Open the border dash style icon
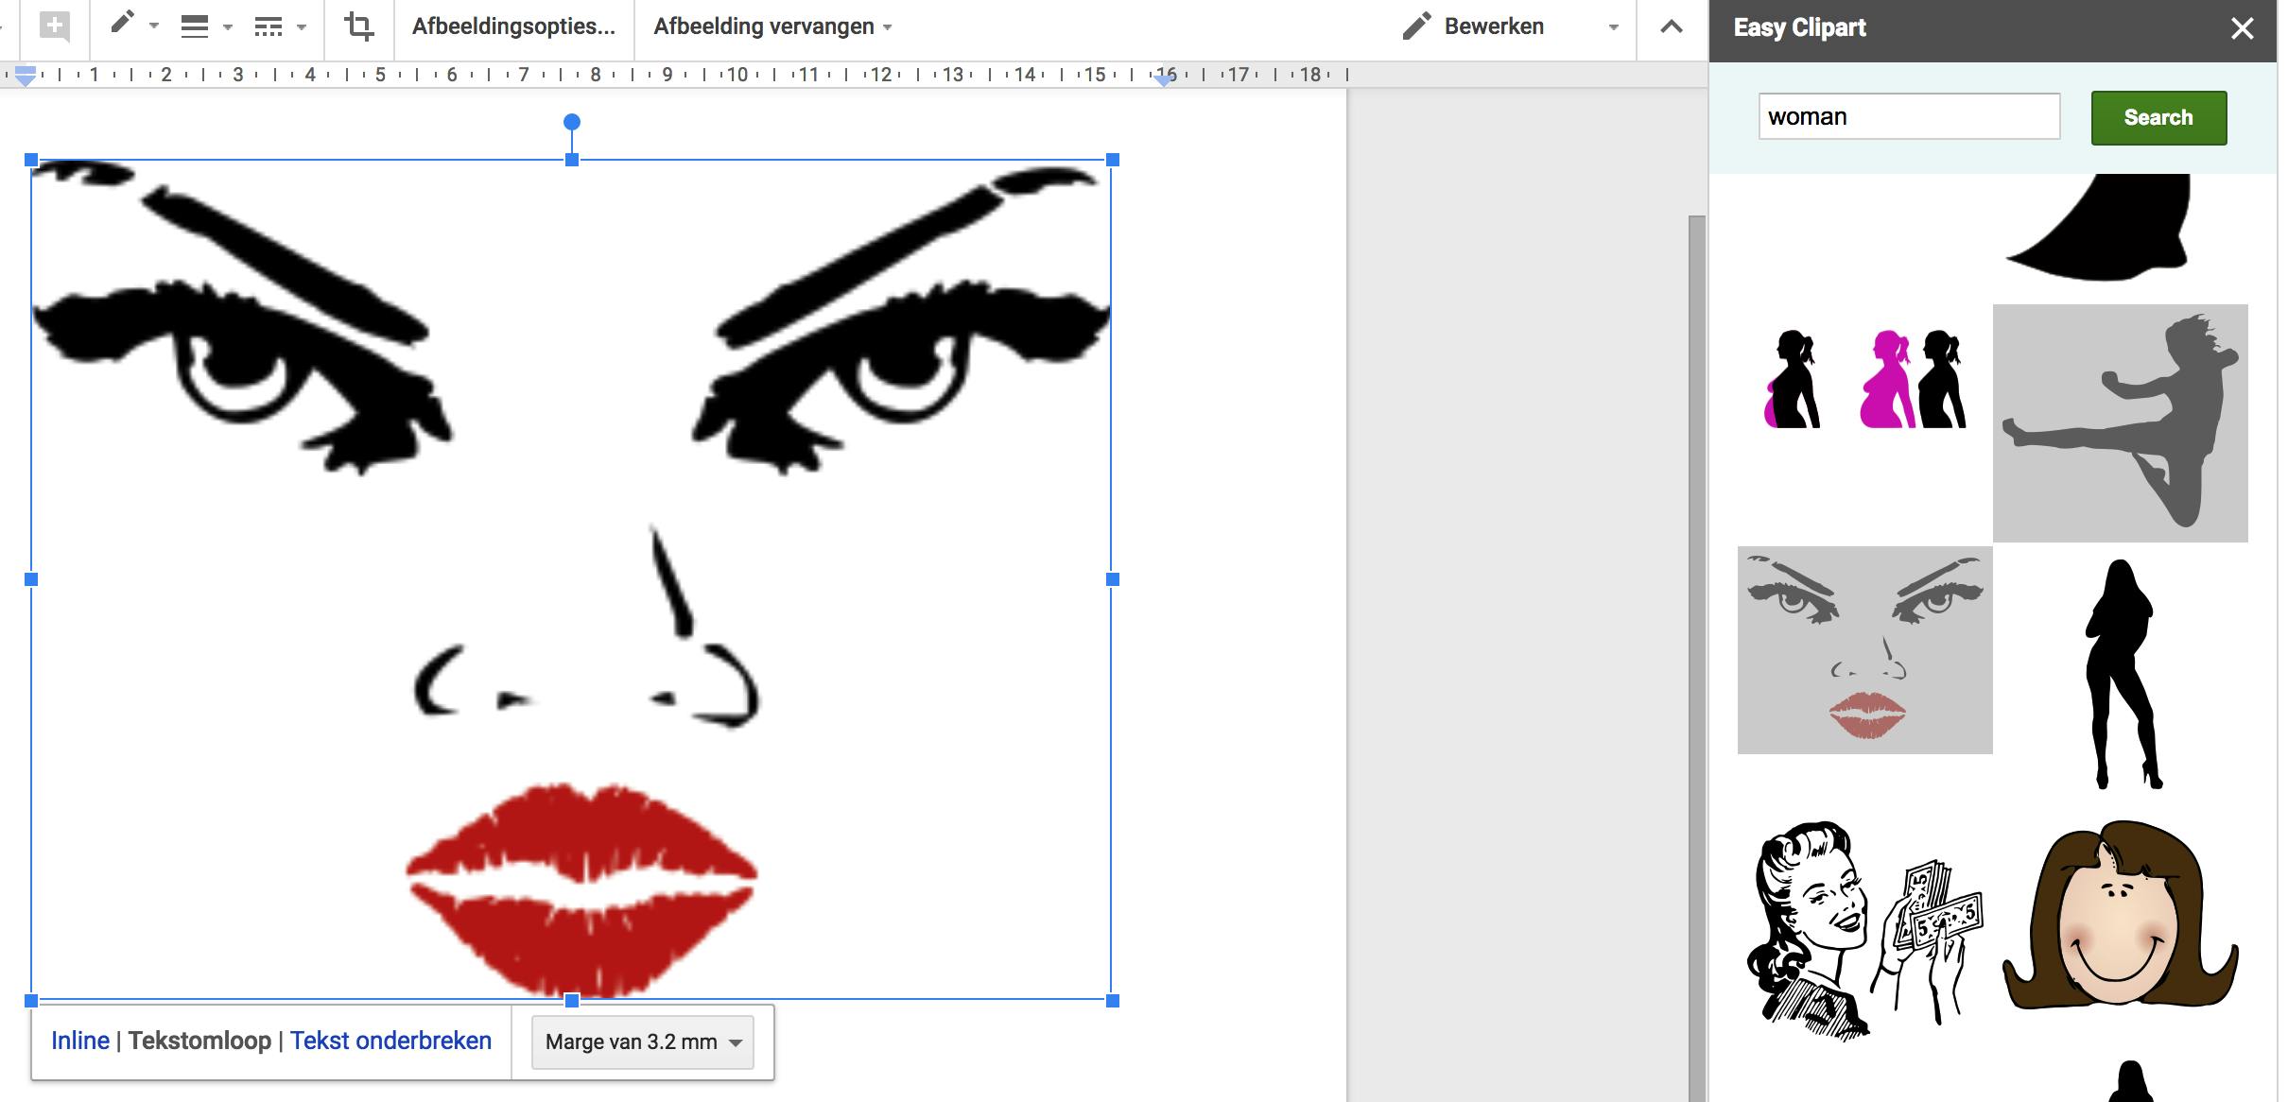This screenshot has height=1102, width=2288. (269, 27)
